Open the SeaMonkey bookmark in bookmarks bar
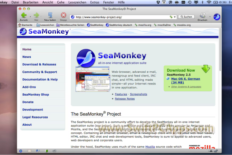This screenshot has width=232, height=155. [95, 25]
